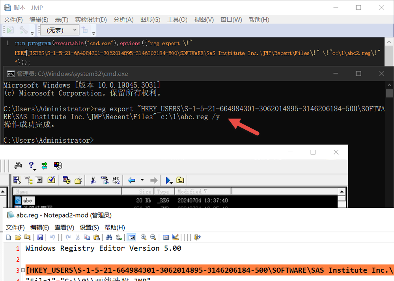Image resolution: width=394 pixels, height=281 pixels.
Task: Open the (无表) data table dropdown
Action: tap(60, 30)
